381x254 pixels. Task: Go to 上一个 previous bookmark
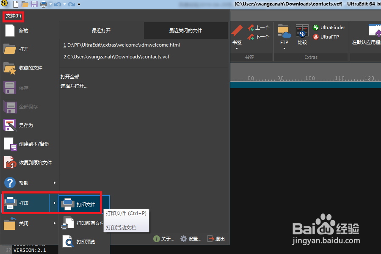(x=259, y=28)
